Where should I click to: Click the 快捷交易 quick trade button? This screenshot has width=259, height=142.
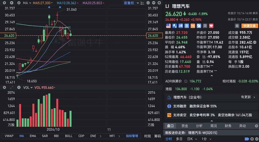click(249, 26)
